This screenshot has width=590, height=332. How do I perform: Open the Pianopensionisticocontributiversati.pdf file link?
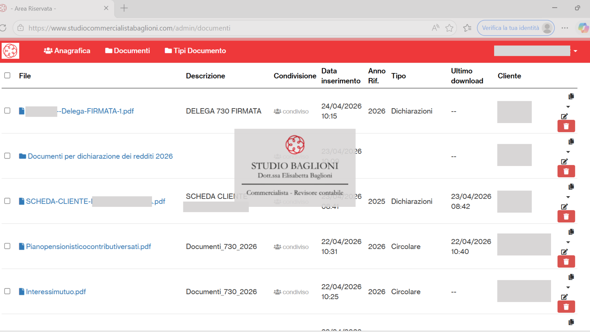pyautogui.click(x=88, y=247)
